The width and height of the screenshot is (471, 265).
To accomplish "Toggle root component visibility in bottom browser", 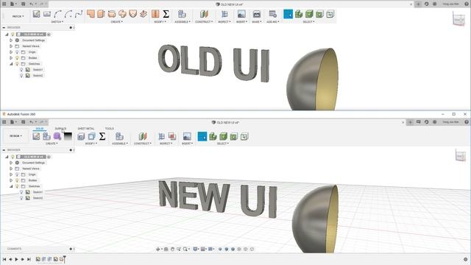I will pos(13,157).
